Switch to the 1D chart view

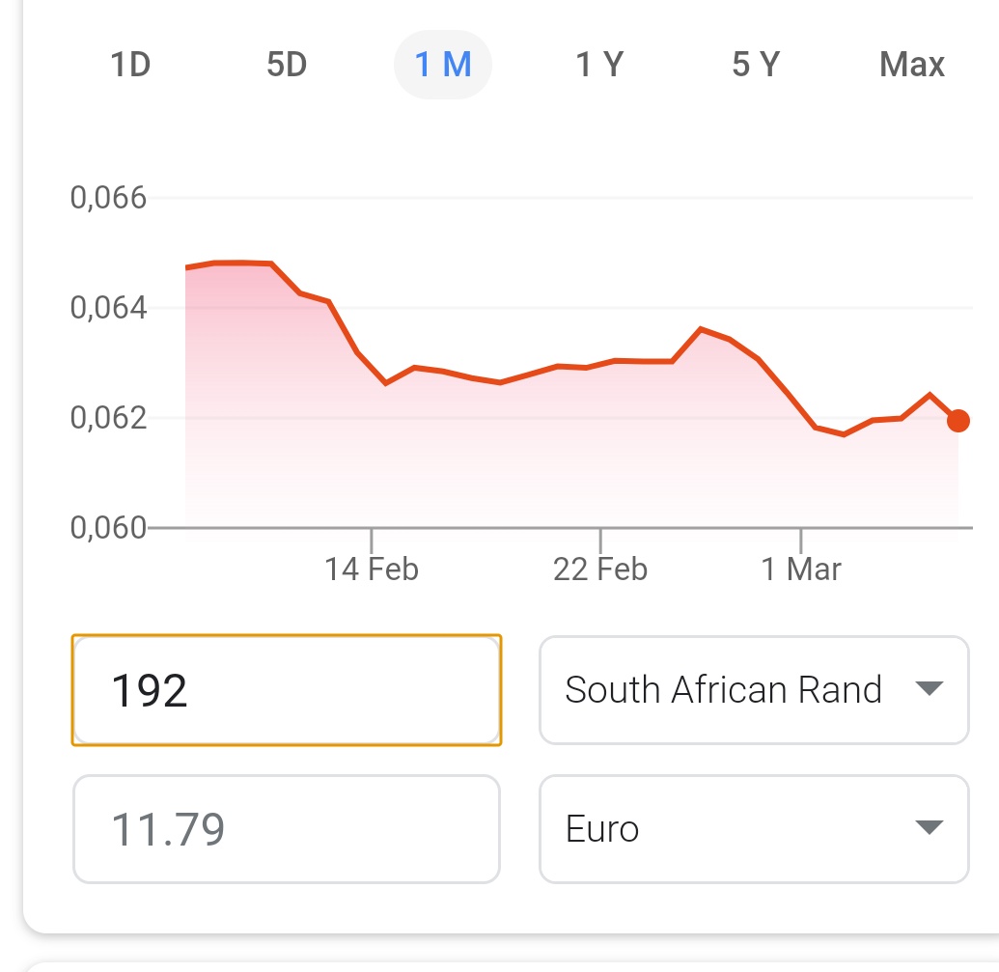tap(130, 64)
